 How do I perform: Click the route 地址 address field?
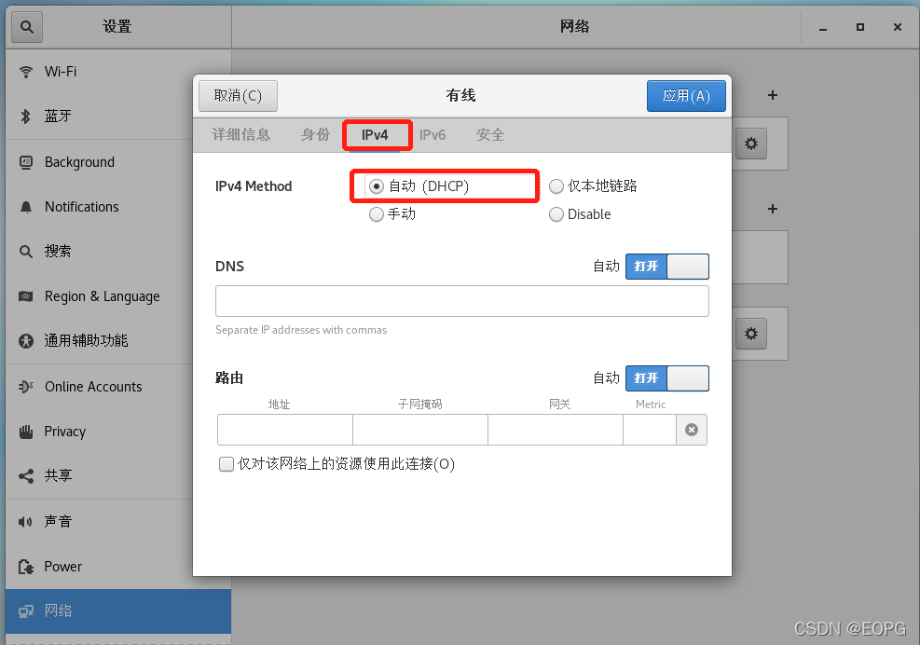click(285, 430)
